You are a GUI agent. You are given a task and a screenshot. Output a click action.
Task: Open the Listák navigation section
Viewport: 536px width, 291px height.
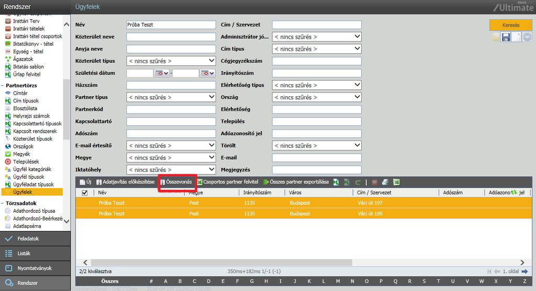click(x=35, y=253)
